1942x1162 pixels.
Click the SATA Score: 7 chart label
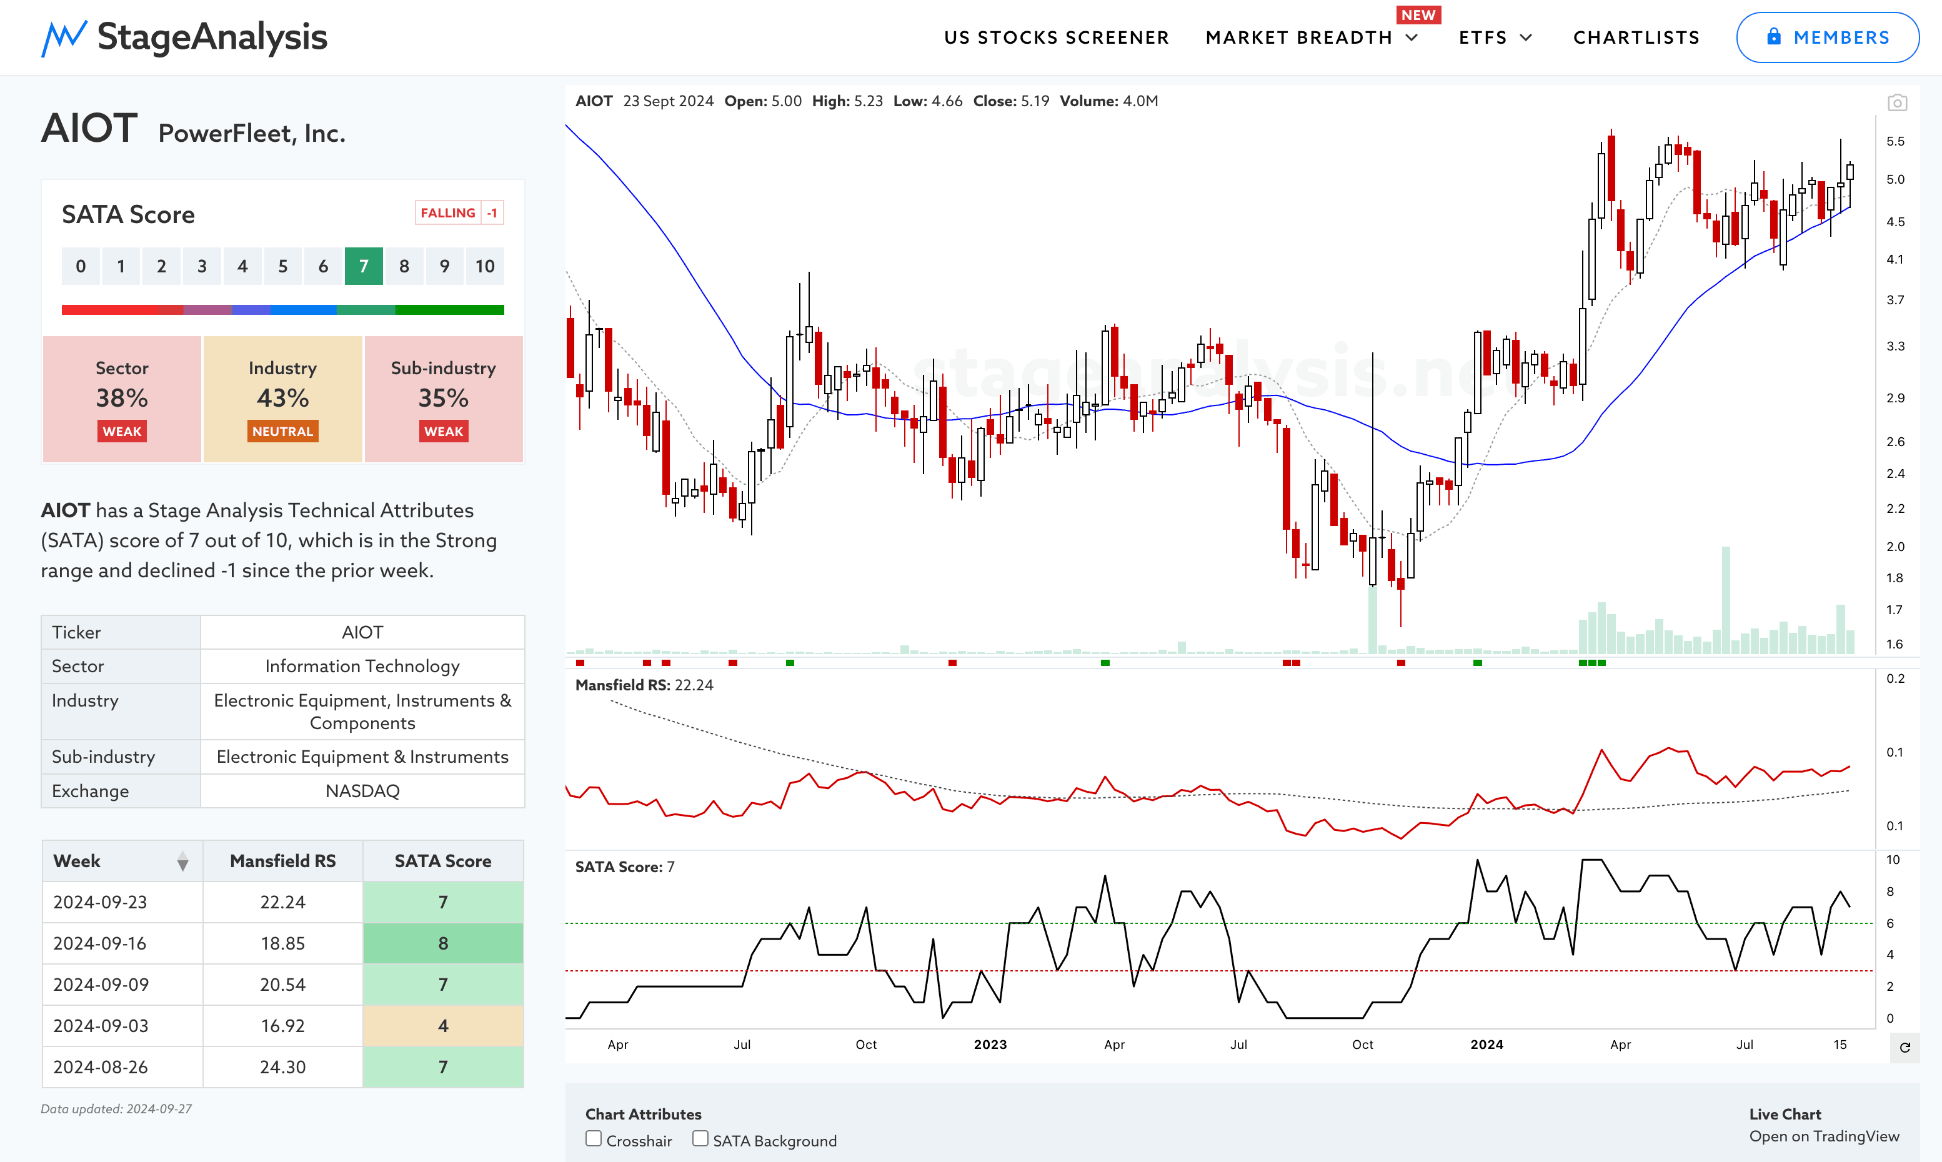tap(625, 867)
